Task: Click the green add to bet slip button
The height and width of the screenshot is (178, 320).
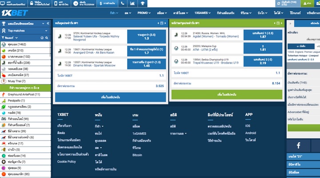Action: 227,94
